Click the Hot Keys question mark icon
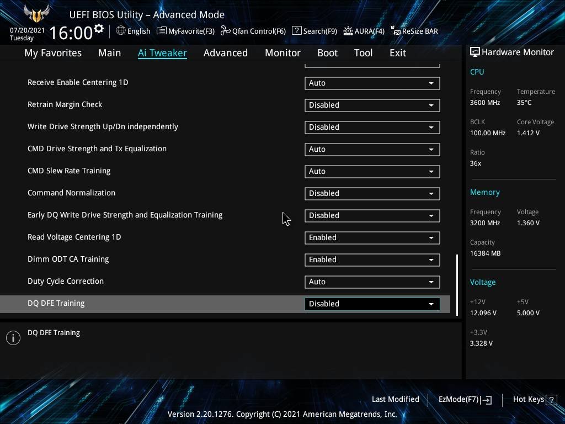This screenshot has width=565, height=424. (x=551, y=400)
